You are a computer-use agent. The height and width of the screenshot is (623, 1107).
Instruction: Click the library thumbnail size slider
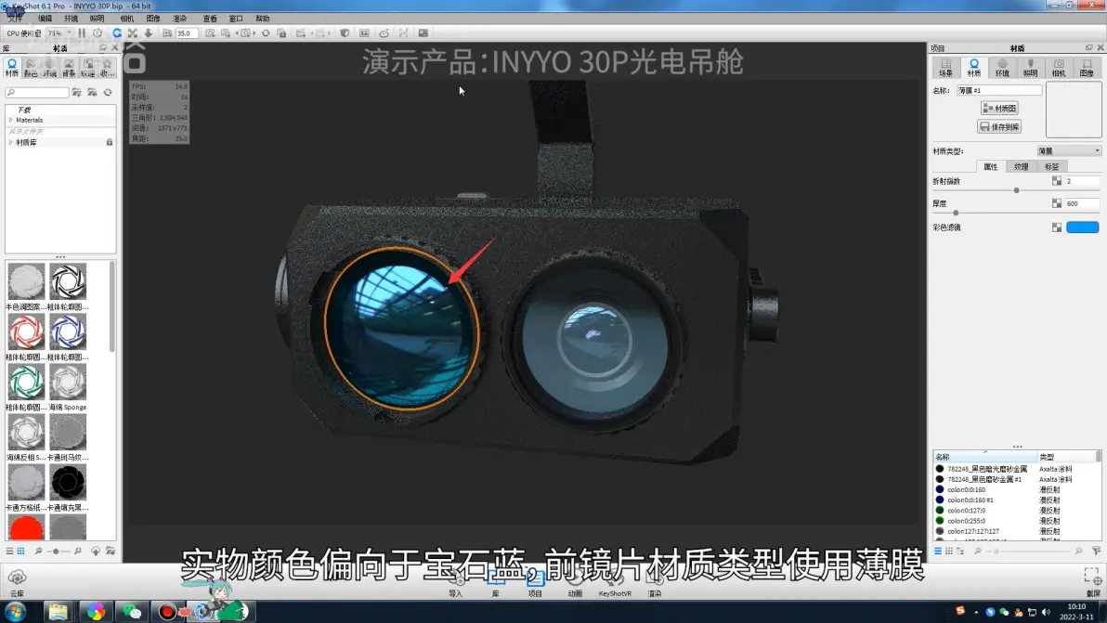pyautogui.click(x=58, y=551)
